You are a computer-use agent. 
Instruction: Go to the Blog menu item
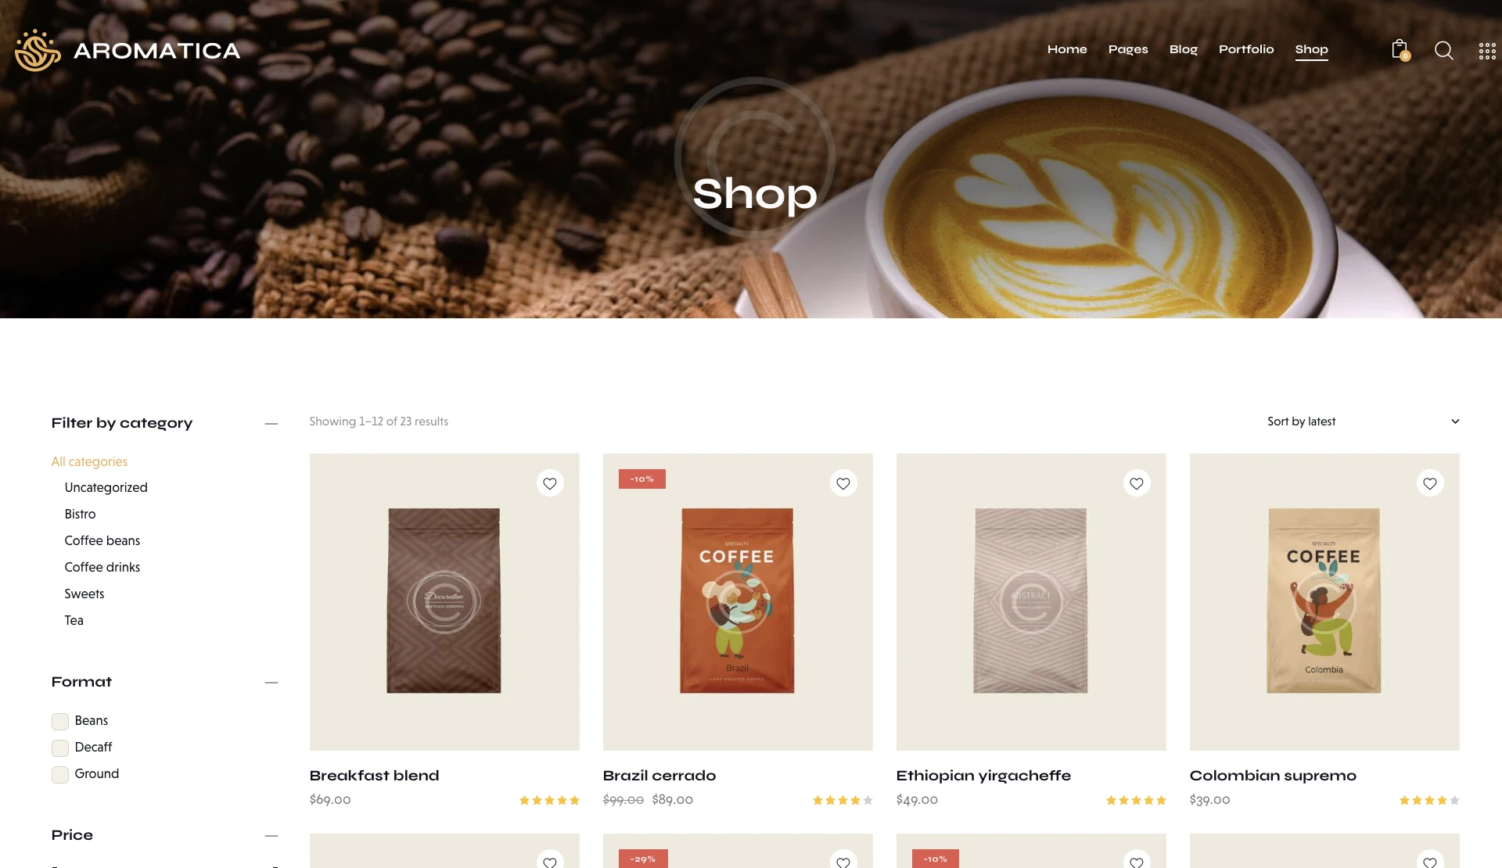(x=1184, y=49)
